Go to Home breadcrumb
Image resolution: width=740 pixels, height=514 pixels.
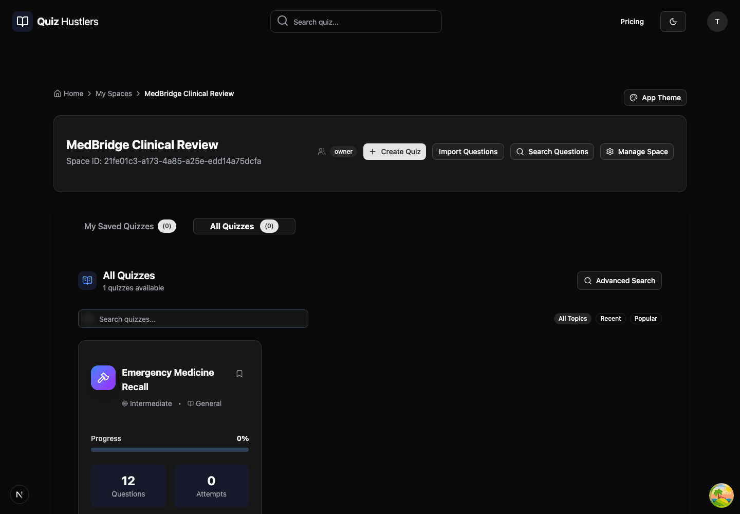tap(69, 94)
